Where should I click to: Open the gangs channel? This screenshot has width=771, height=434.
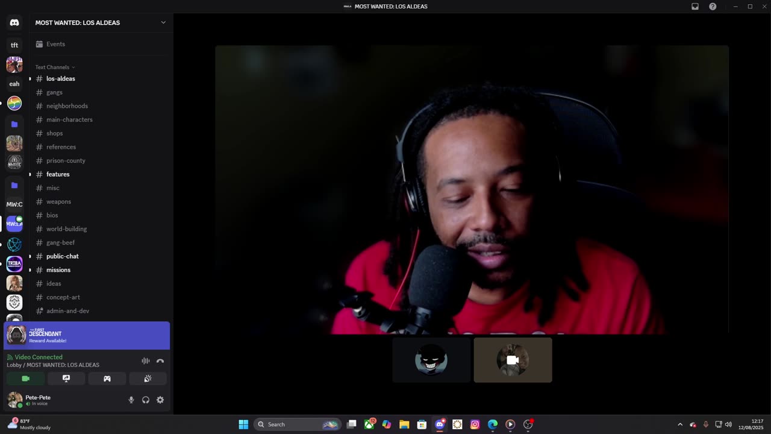pyautogui.click(x=101, y=92)
